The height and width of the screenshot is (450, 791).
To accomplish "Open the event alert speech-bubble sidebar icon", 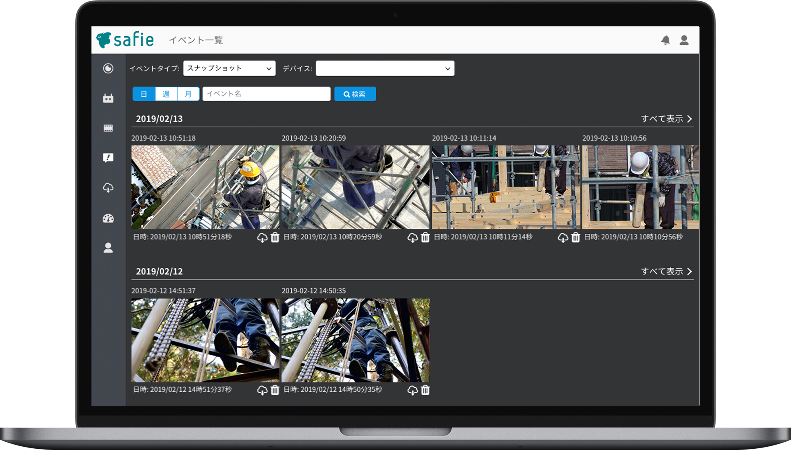I will click(108, 158).
